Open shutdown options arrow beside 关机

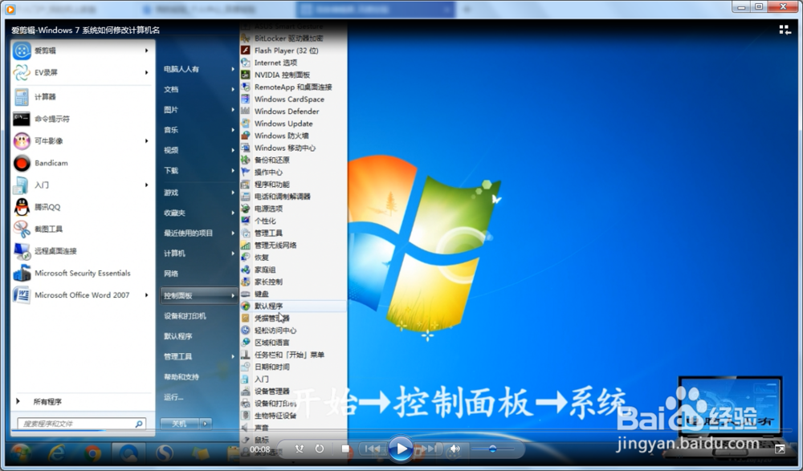tap(206, 424)
